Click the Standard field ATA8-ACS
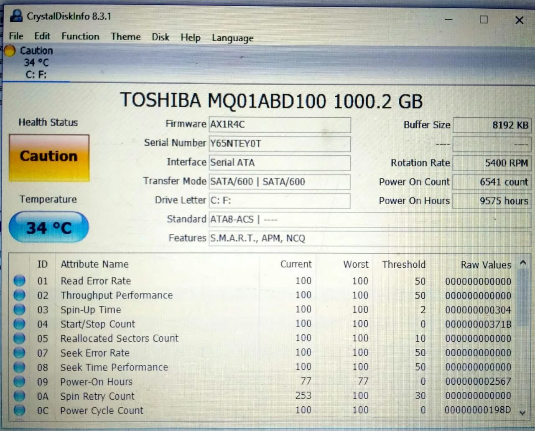535x431 pixels. (370, 220)
